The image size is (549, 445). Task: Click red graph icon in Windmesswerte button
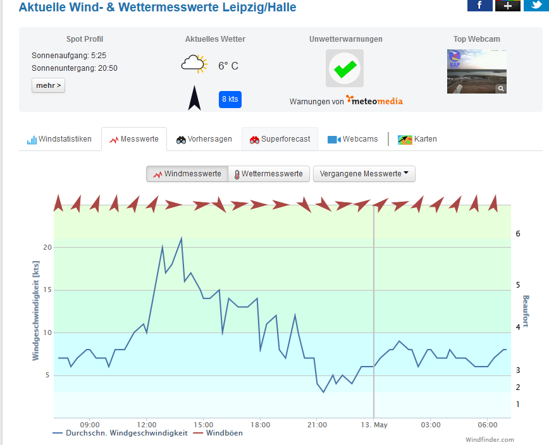tap(157, 174)
